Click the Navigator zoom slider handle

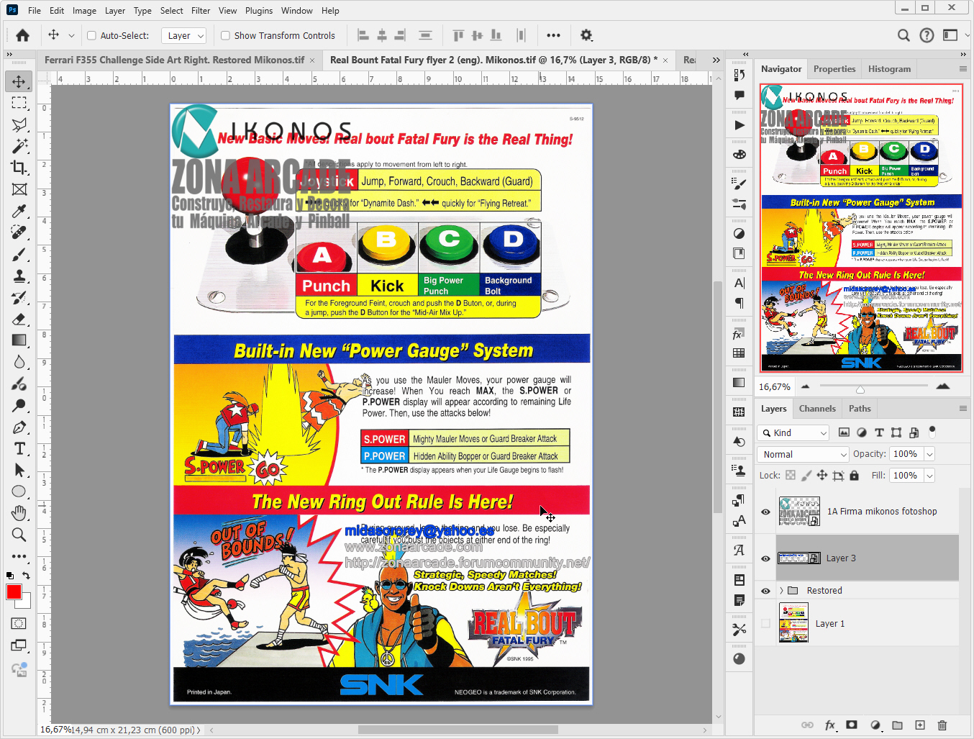(x=860, y=389)
